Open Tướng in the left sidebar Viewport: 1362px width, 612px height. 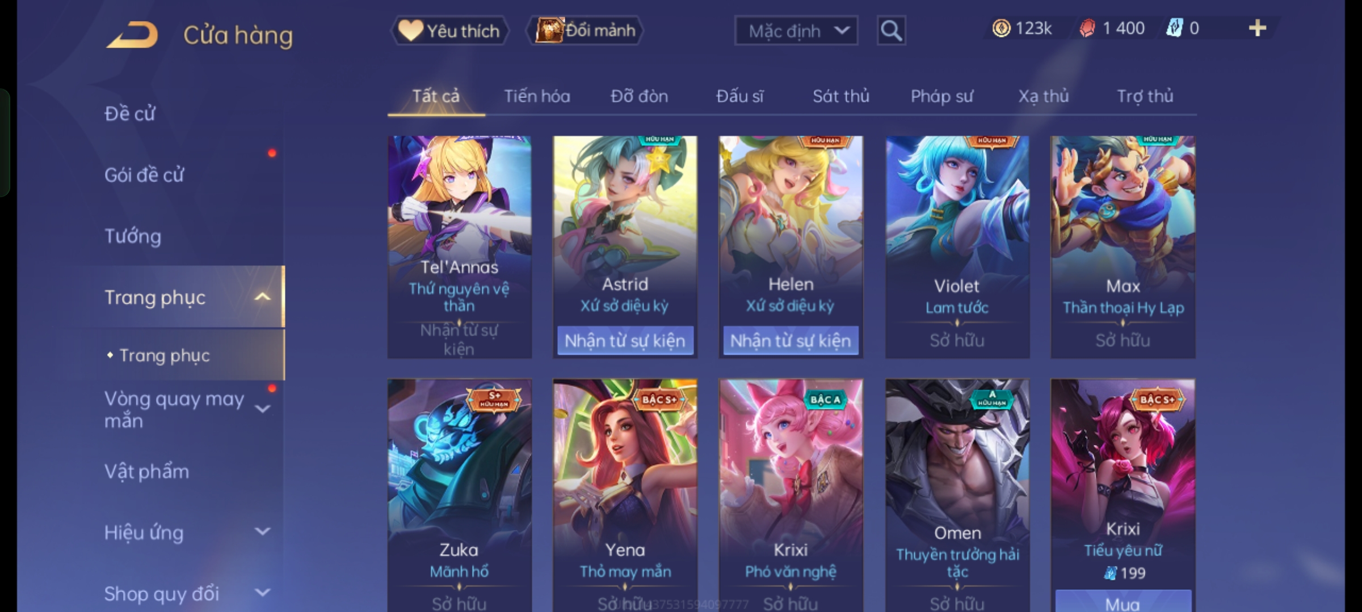[x=133, y=236]
